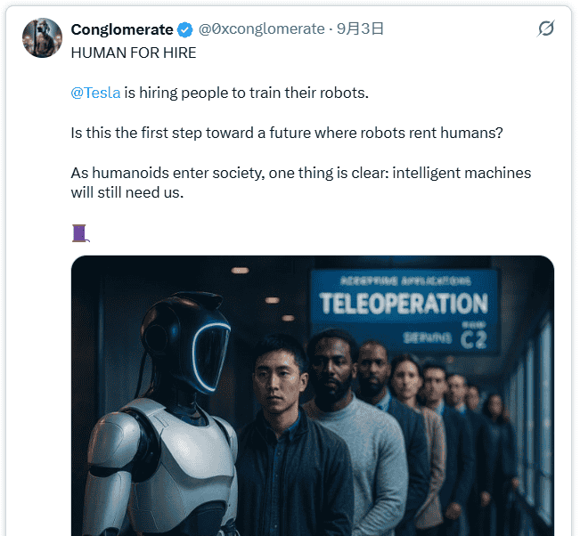Click the blurry 'Accepting Applications' sign line
580x536 pixels.
[x=405, y=281]
